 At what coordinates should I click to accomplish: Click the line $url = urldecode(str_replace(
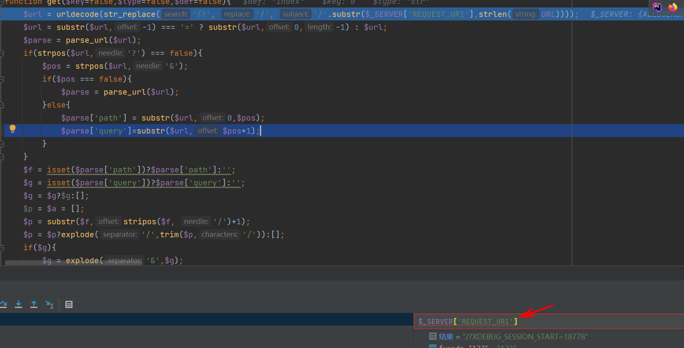[301, 14]
